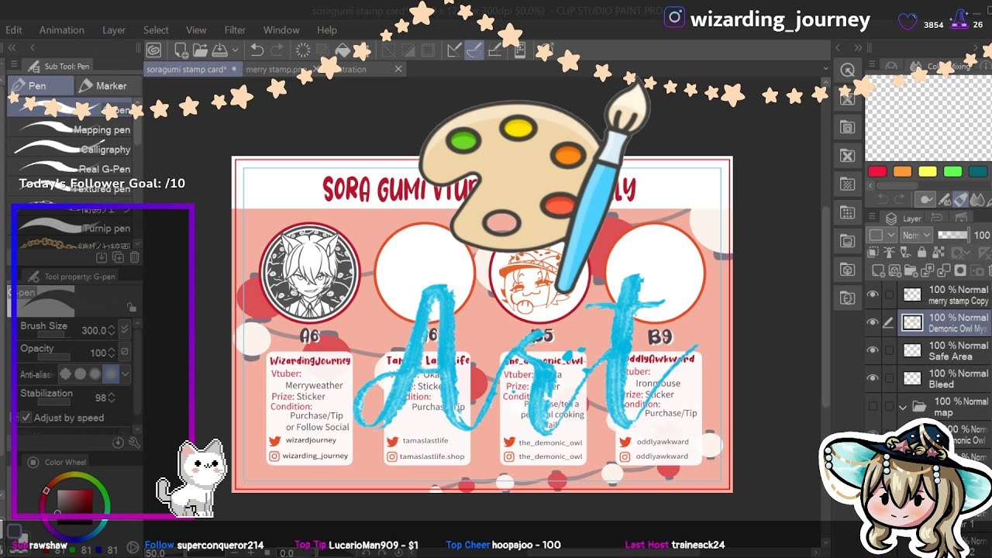
Task: Select the green swatch in Color Mixing panel
Action: pos(953,172)
